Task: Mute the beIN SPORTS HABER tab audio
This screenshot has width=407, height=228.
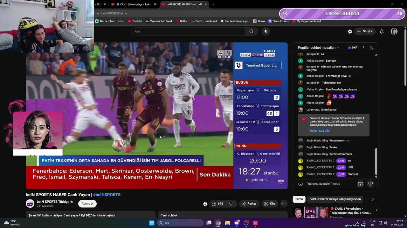Action: [200, 4]
